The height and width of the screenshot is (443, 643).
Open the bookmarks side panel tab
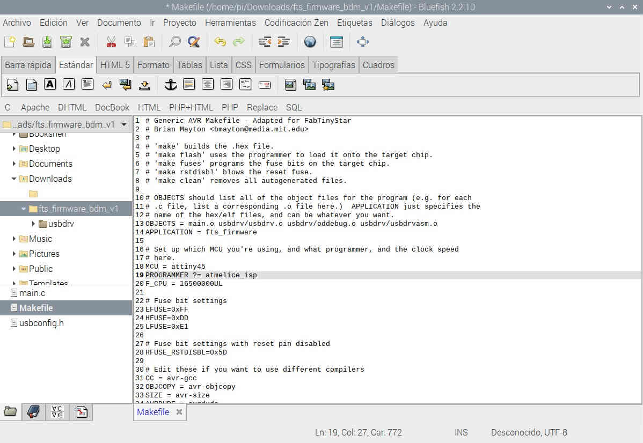pos(34,412)
